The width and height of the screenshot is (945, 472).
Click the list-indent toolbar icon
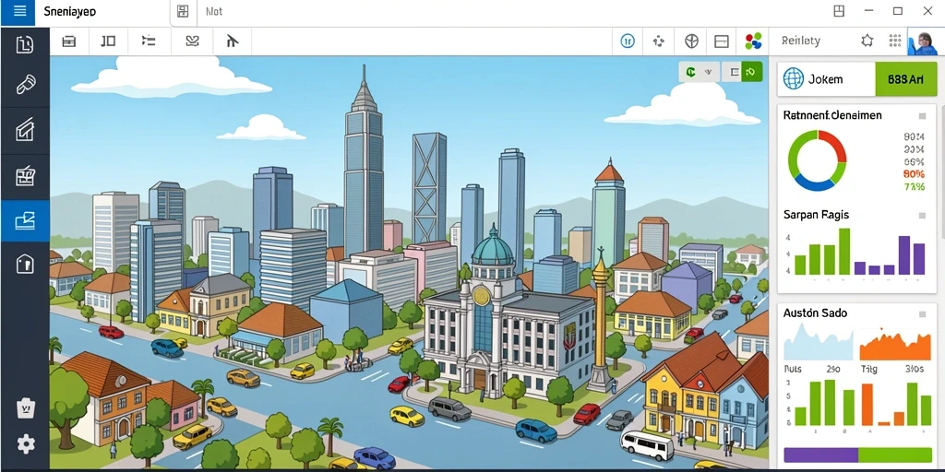point(149,41)
